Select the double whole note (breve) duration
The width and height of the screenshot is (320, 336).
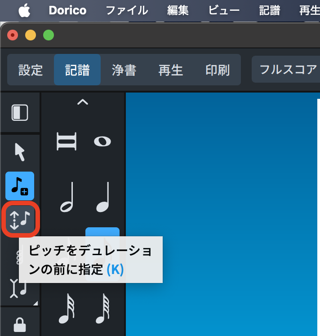(66, 142)
